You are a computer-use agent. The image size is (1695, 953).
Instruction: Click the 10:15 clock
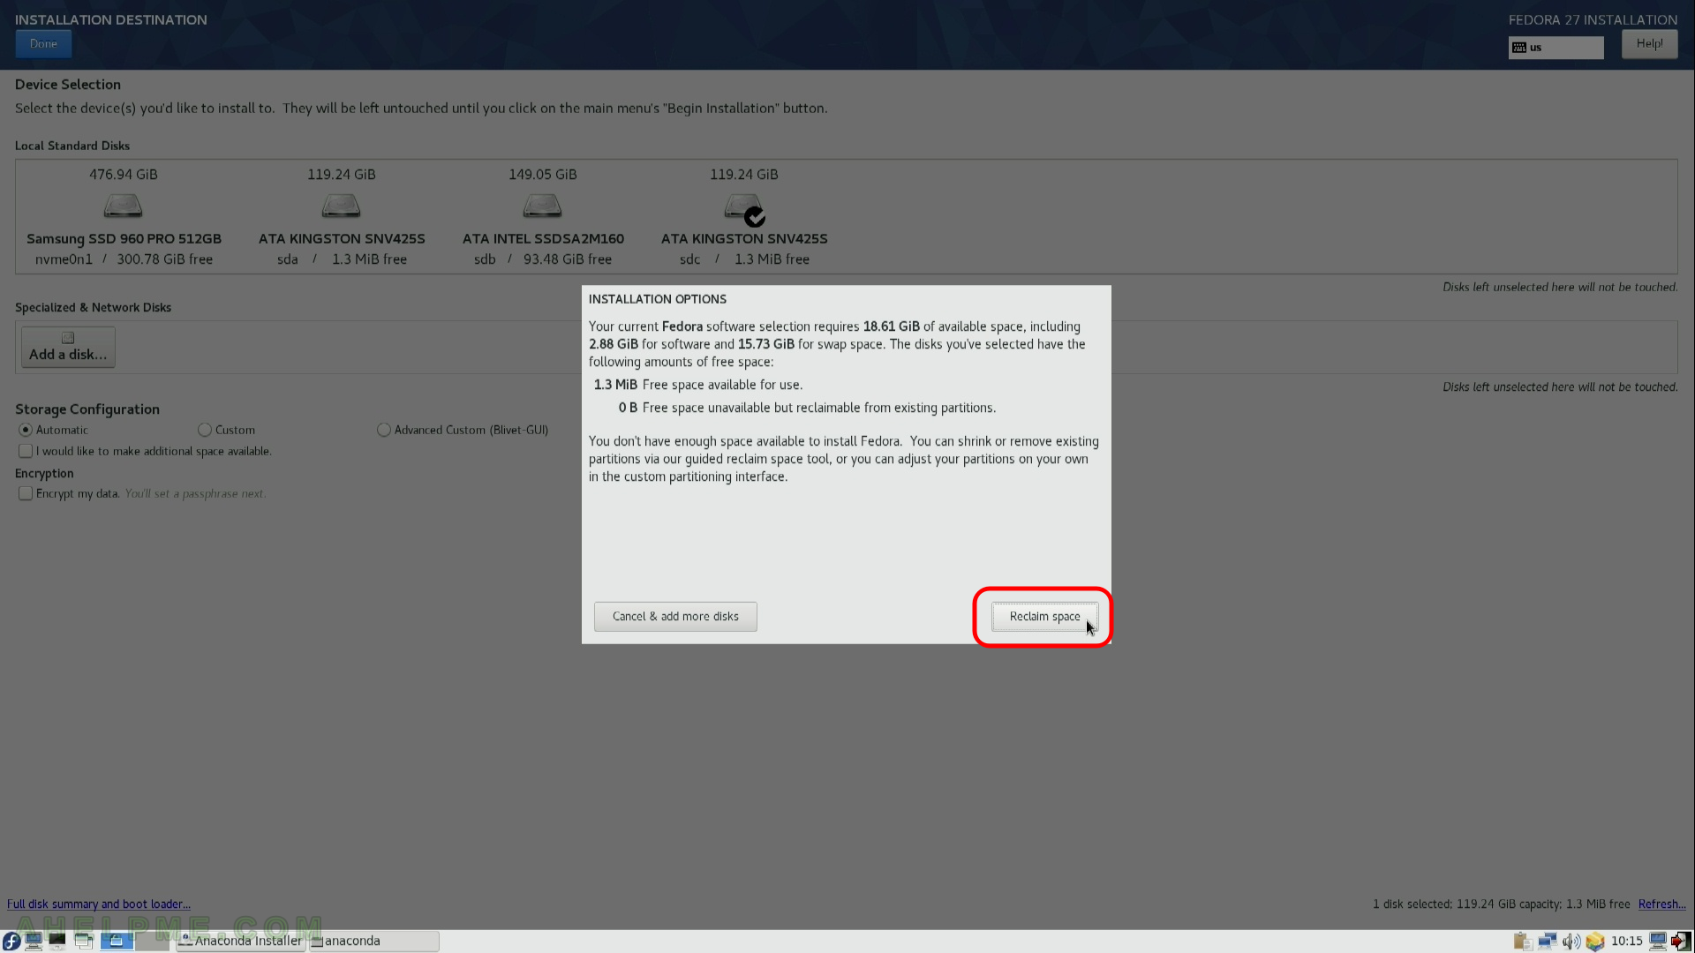pyautogui.click(x=1626, y=942)
